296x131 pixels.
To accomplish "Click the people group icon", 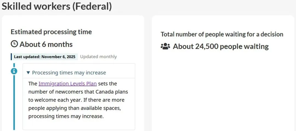I will tap(165, 47).
